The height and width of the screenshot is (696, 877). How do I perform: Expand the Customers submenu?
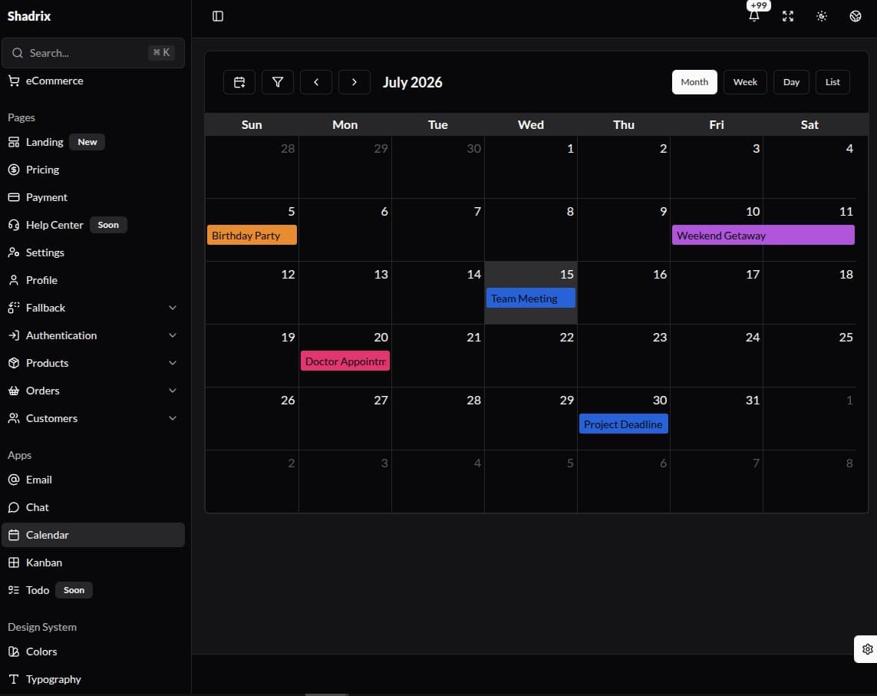coord(173,418)
